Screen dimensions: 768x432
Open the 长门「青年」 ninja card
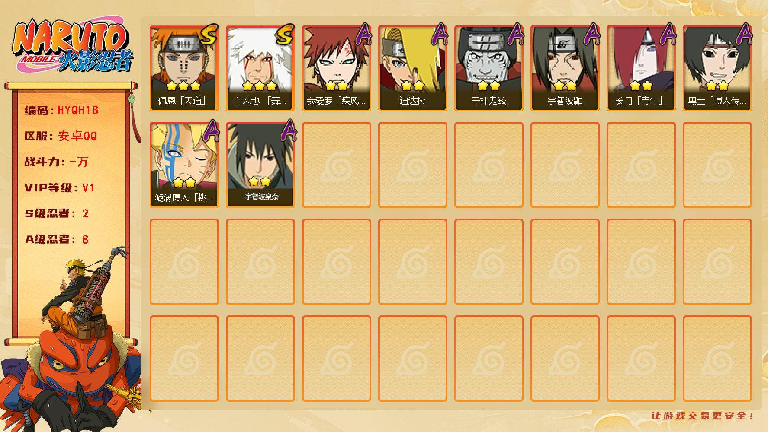point(641,68)
